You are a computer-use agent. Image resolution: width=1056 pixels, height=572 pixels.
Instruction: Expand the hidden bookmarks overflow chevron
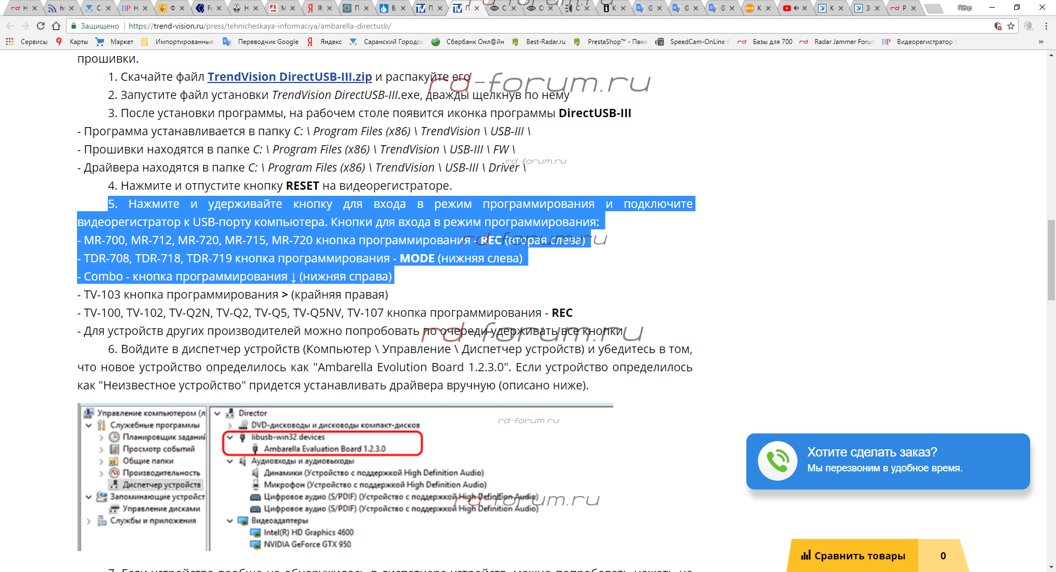[x=1041, y=42]
